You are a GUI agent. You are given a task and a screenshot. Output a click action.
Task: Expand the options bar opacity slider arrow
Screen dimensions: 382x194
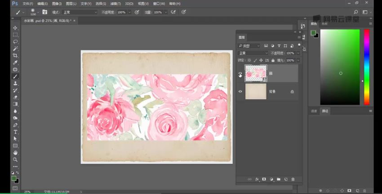[129, 12]
